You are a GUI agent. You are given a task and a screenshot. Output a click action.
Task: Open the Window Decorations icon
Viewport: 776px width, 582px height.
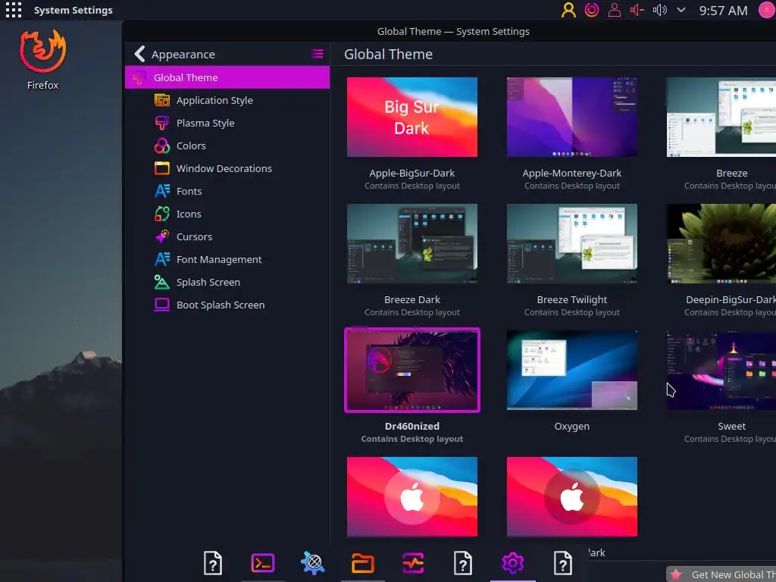coord(162,168)
